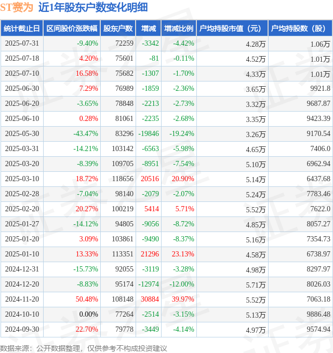333x353 pixels.
Task: Click the ST赛为 stock name in title
Action: [x=18, y=7]
